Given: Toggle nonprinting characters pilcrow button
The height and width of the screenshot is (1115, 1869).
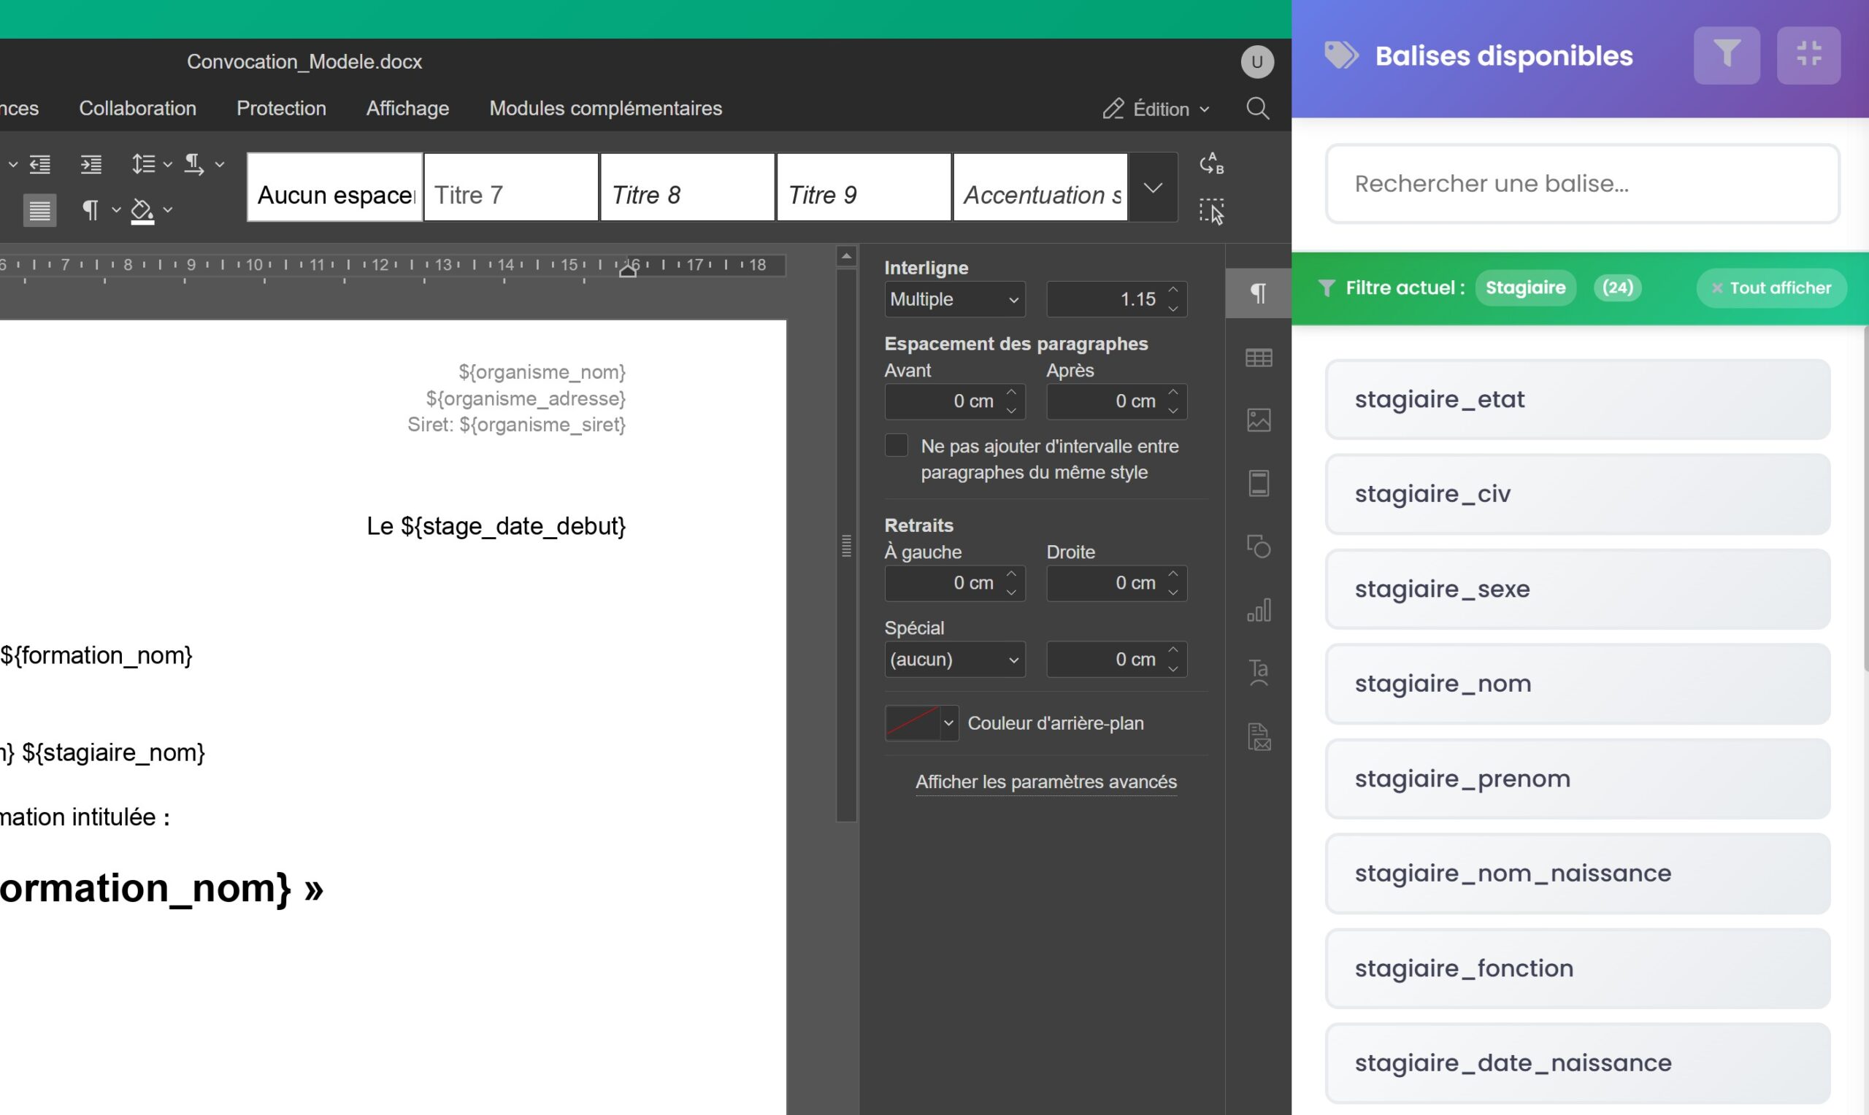Looking at the screenshot, I should click(91, 210).
